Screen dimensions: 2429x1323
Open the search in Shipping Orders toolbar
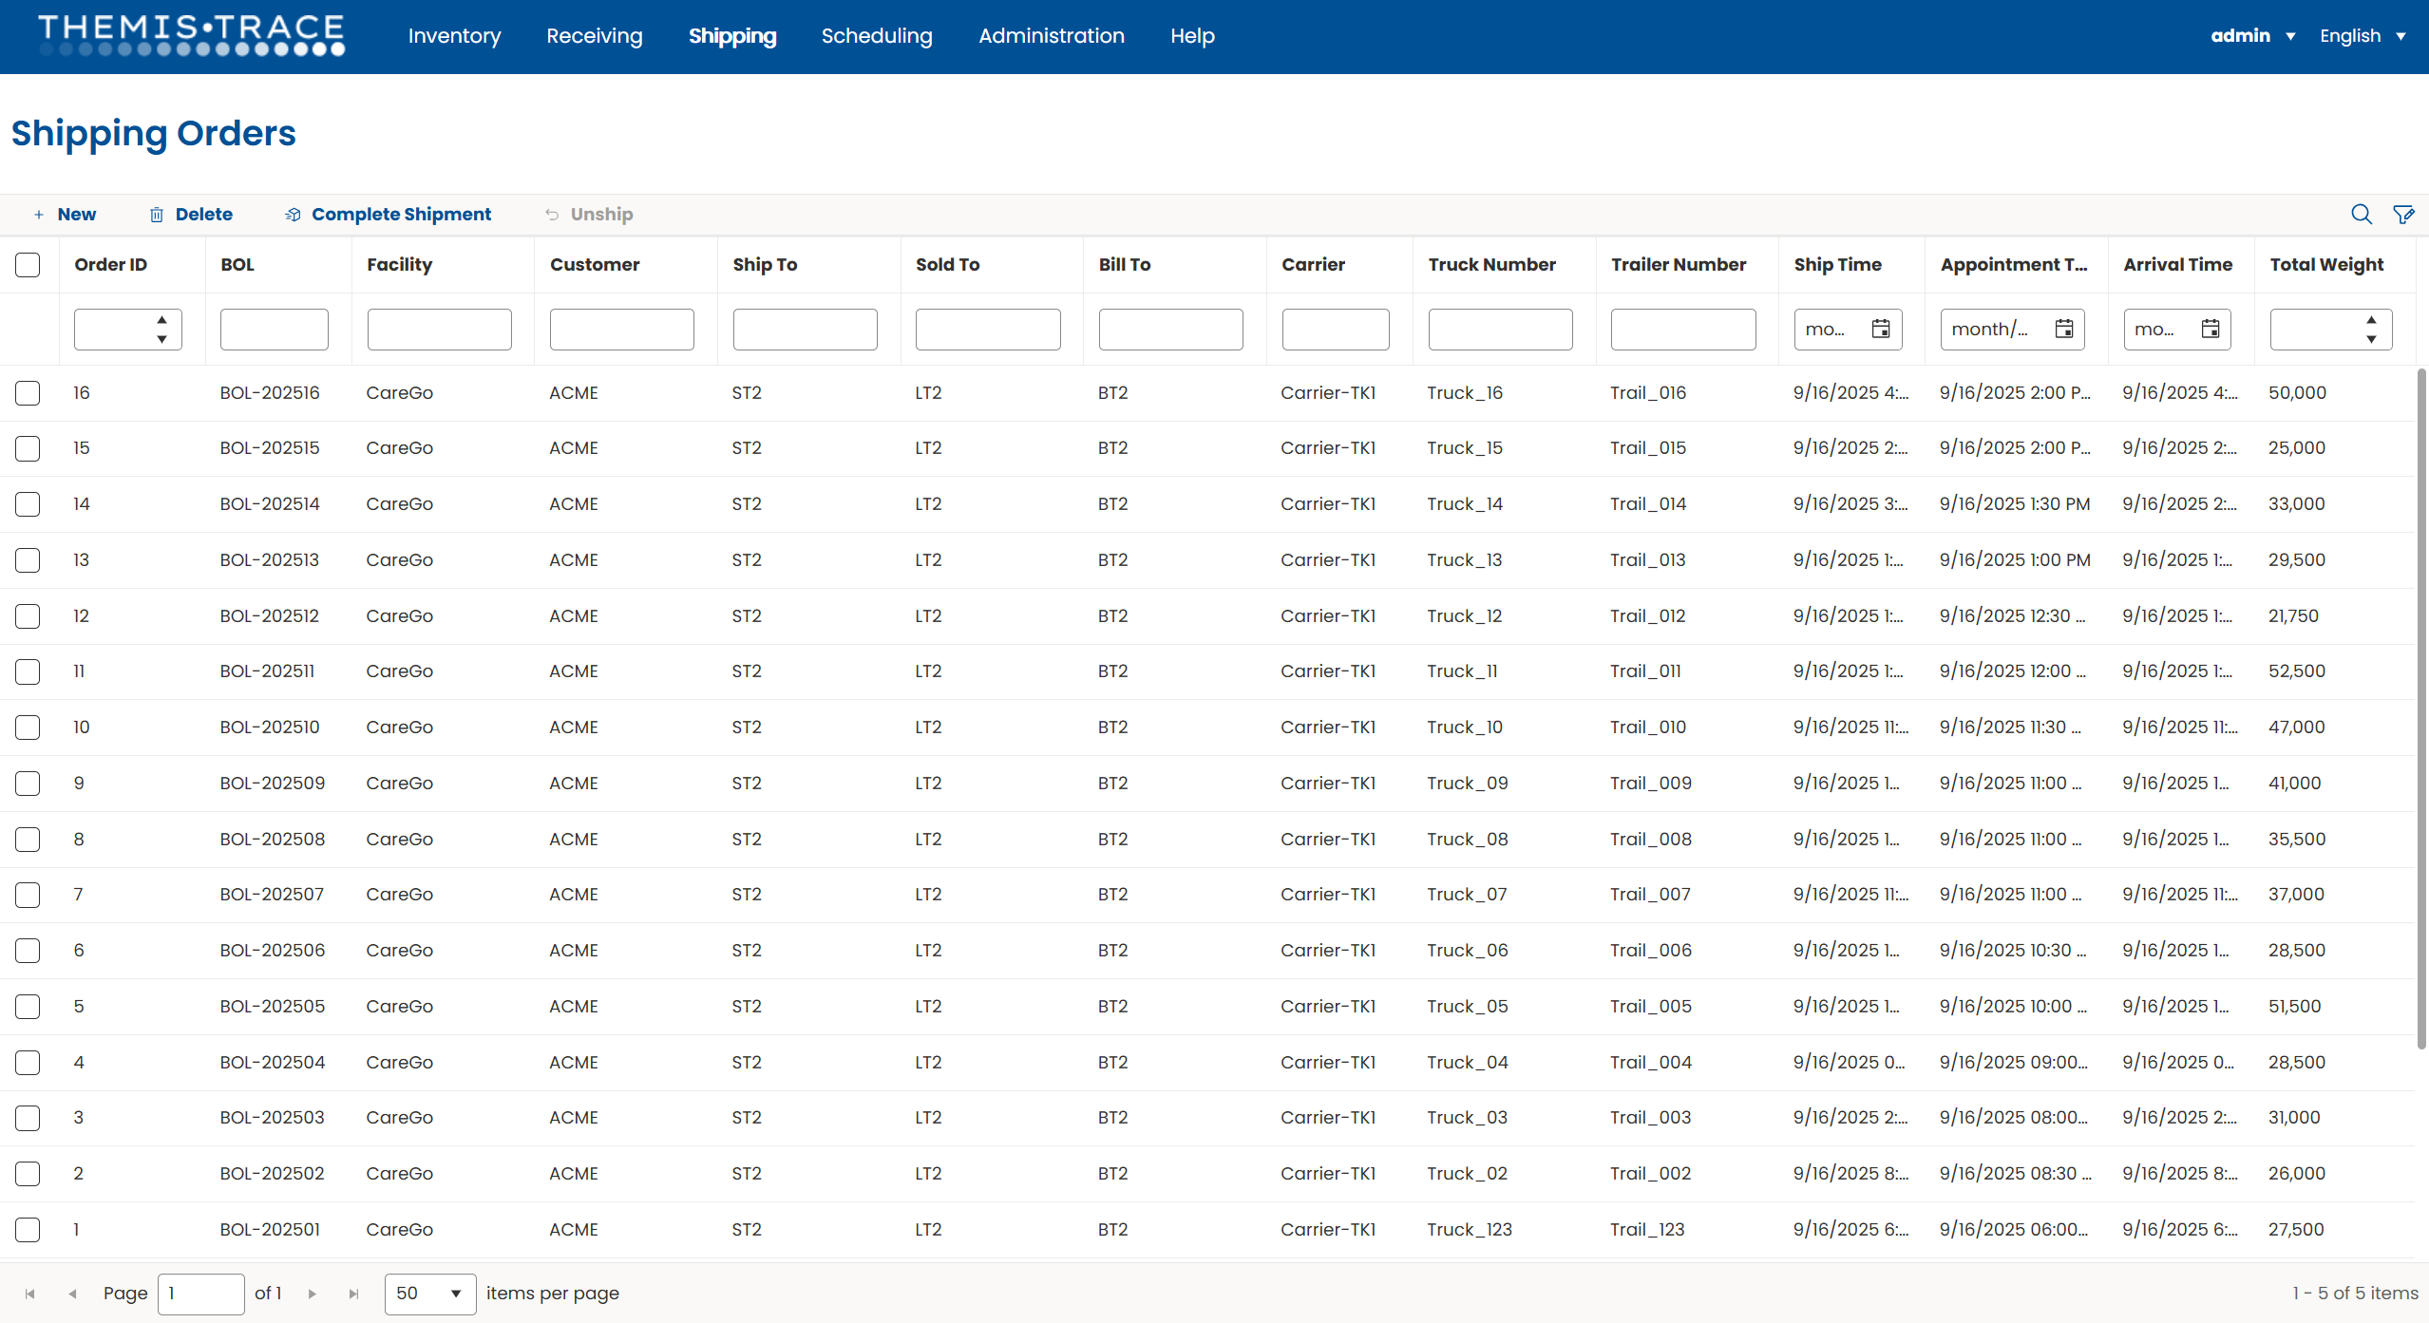point(2360,214)
